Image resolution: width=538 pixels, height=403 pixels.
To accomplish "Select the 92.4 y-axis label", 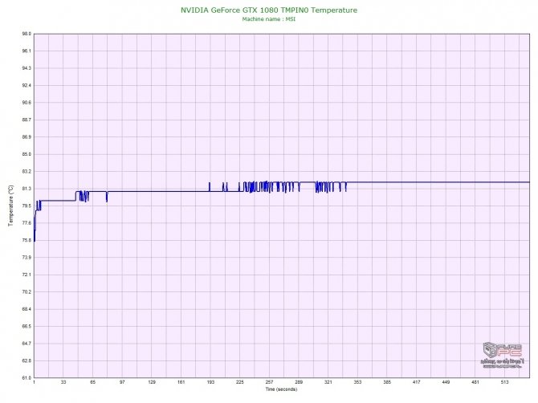I will point(26,85).
